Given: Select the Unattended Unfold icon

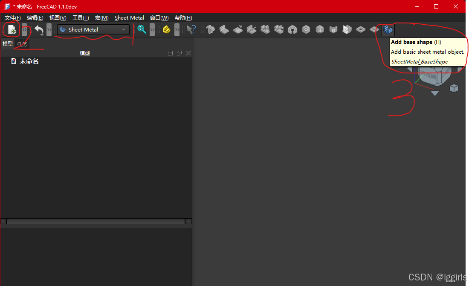Looking at the screenshot, I should [x=279, y=29].
